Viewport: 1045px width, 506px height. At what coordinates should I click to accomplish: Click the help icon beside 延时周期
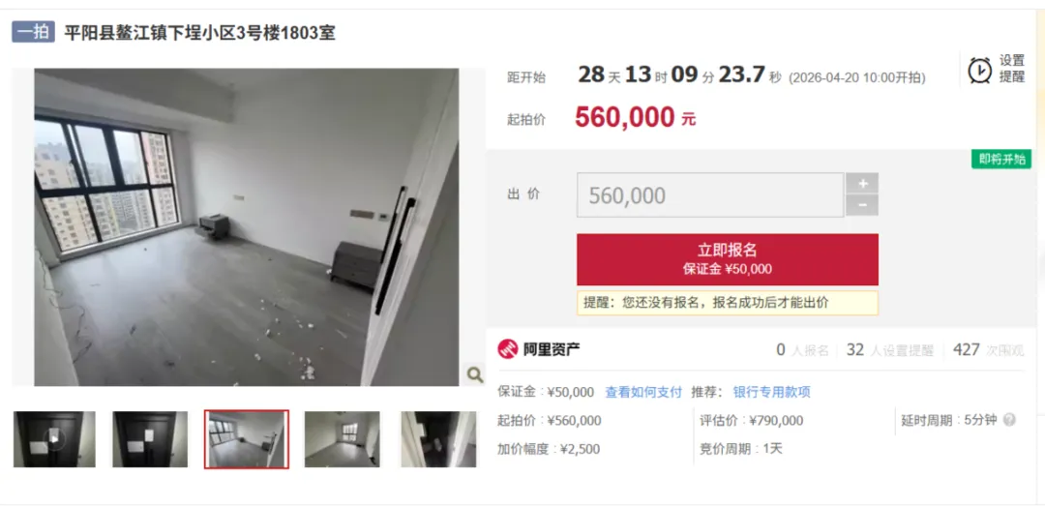click(x=1009, y=420)
